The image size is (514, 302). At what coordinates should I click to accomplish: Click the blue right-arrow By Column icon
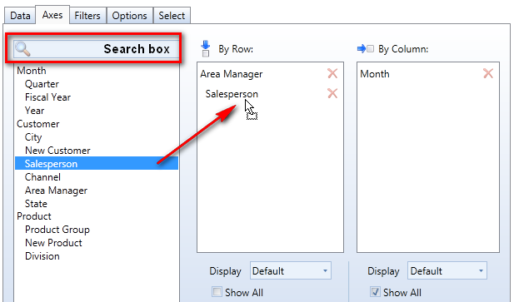pos(362,49)
